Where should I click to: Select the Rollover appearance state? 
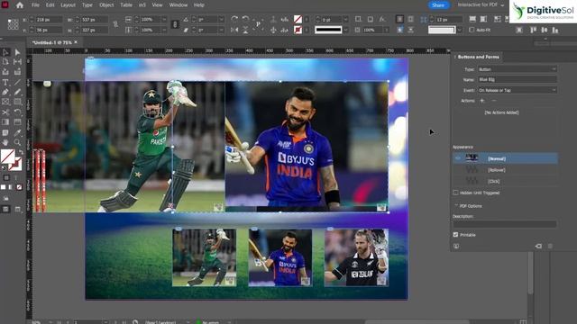[x=505, y=170]
